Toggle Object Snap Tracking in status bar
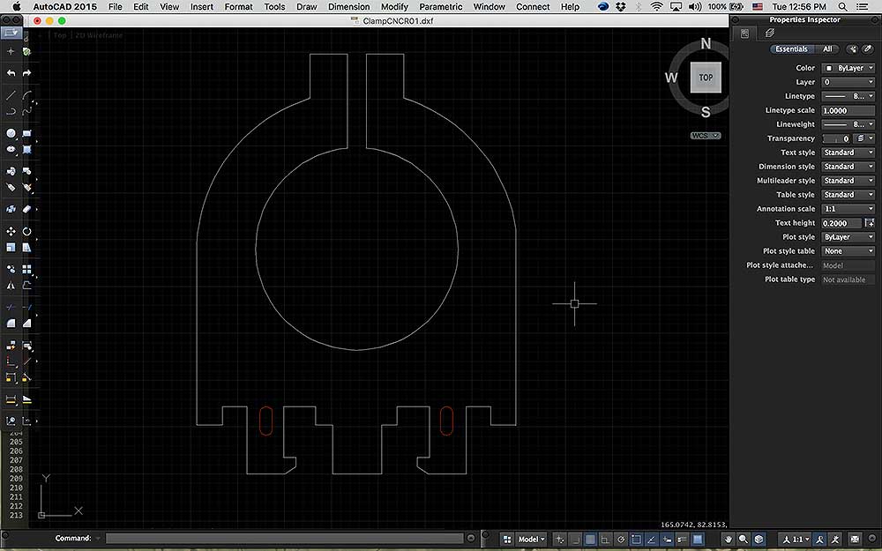This screenshot has width=882, height=551. click(652, 540)
